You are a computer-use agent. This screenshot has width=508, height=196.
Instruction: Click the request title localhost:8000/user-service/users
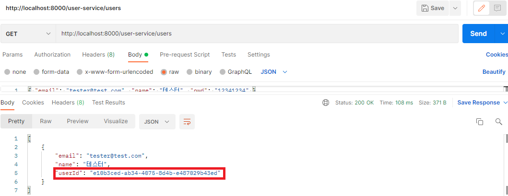pos(63,8)
